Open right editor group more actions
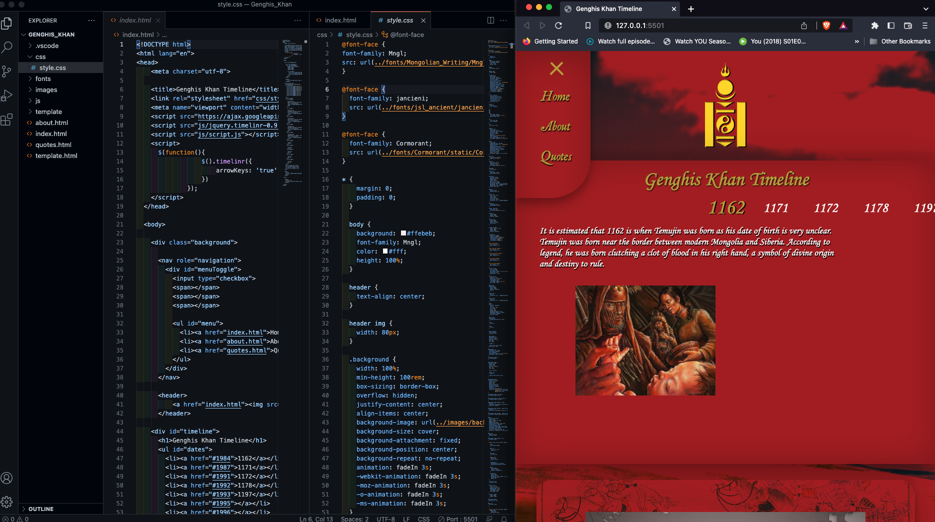Image resolution: width=935 pixels, height=522 pixels. [x=503, y=20]
